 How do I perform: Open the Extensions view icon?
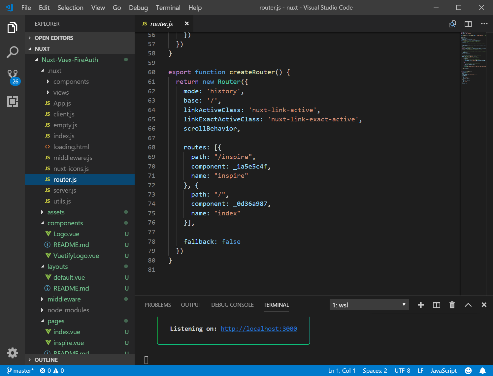click(13, 102)
